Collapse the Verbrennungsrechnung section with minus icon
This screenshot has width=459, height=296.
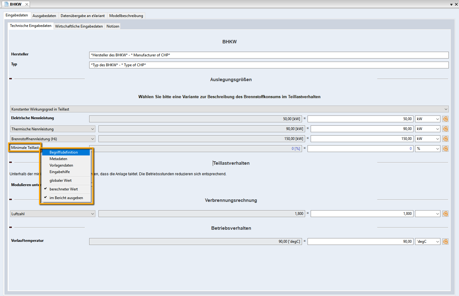(x=11, y=199)
